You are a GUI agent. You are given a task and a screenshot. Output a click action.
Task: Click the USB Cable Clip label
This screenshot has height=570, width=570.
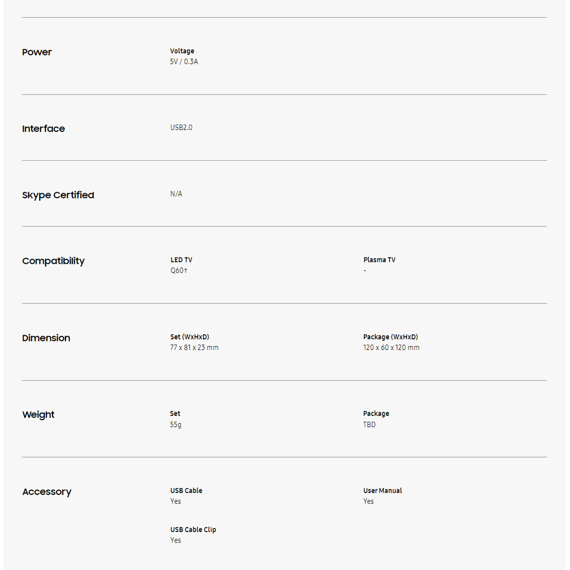click(193, 530)
